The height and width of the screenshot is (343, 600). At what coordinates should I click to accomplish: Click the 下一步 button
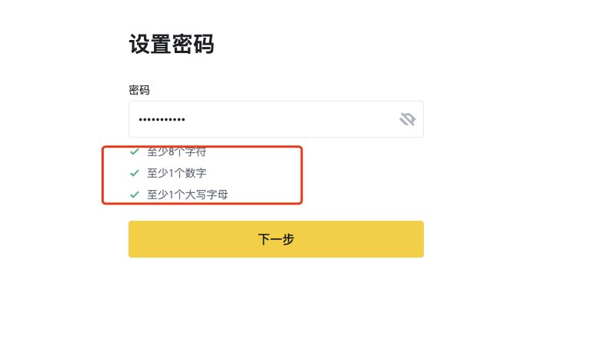[275, 239]
